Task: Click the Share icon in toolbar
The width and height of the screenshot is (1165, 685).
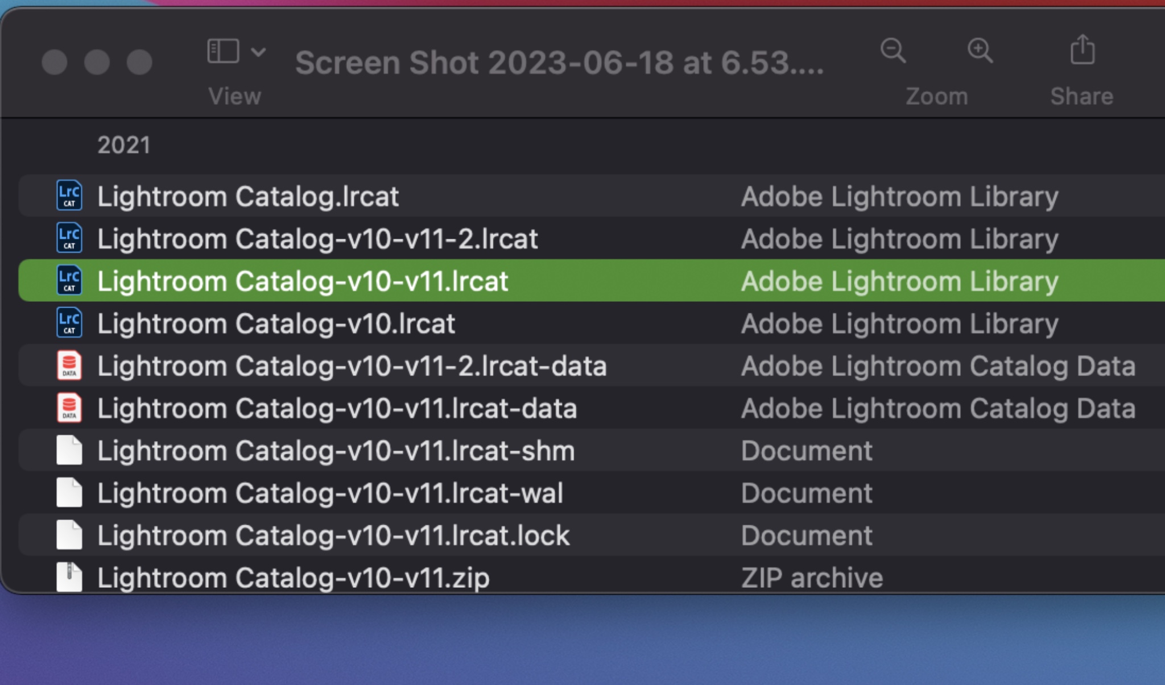Action: pyautogui.click(x=1082, y=50)
